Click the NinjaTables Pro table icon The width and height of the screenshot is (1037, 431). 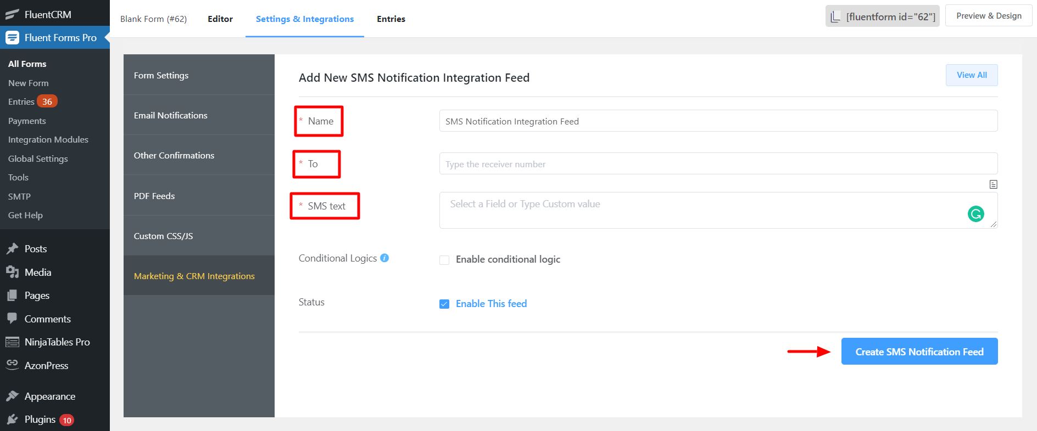tap(12, 342)
